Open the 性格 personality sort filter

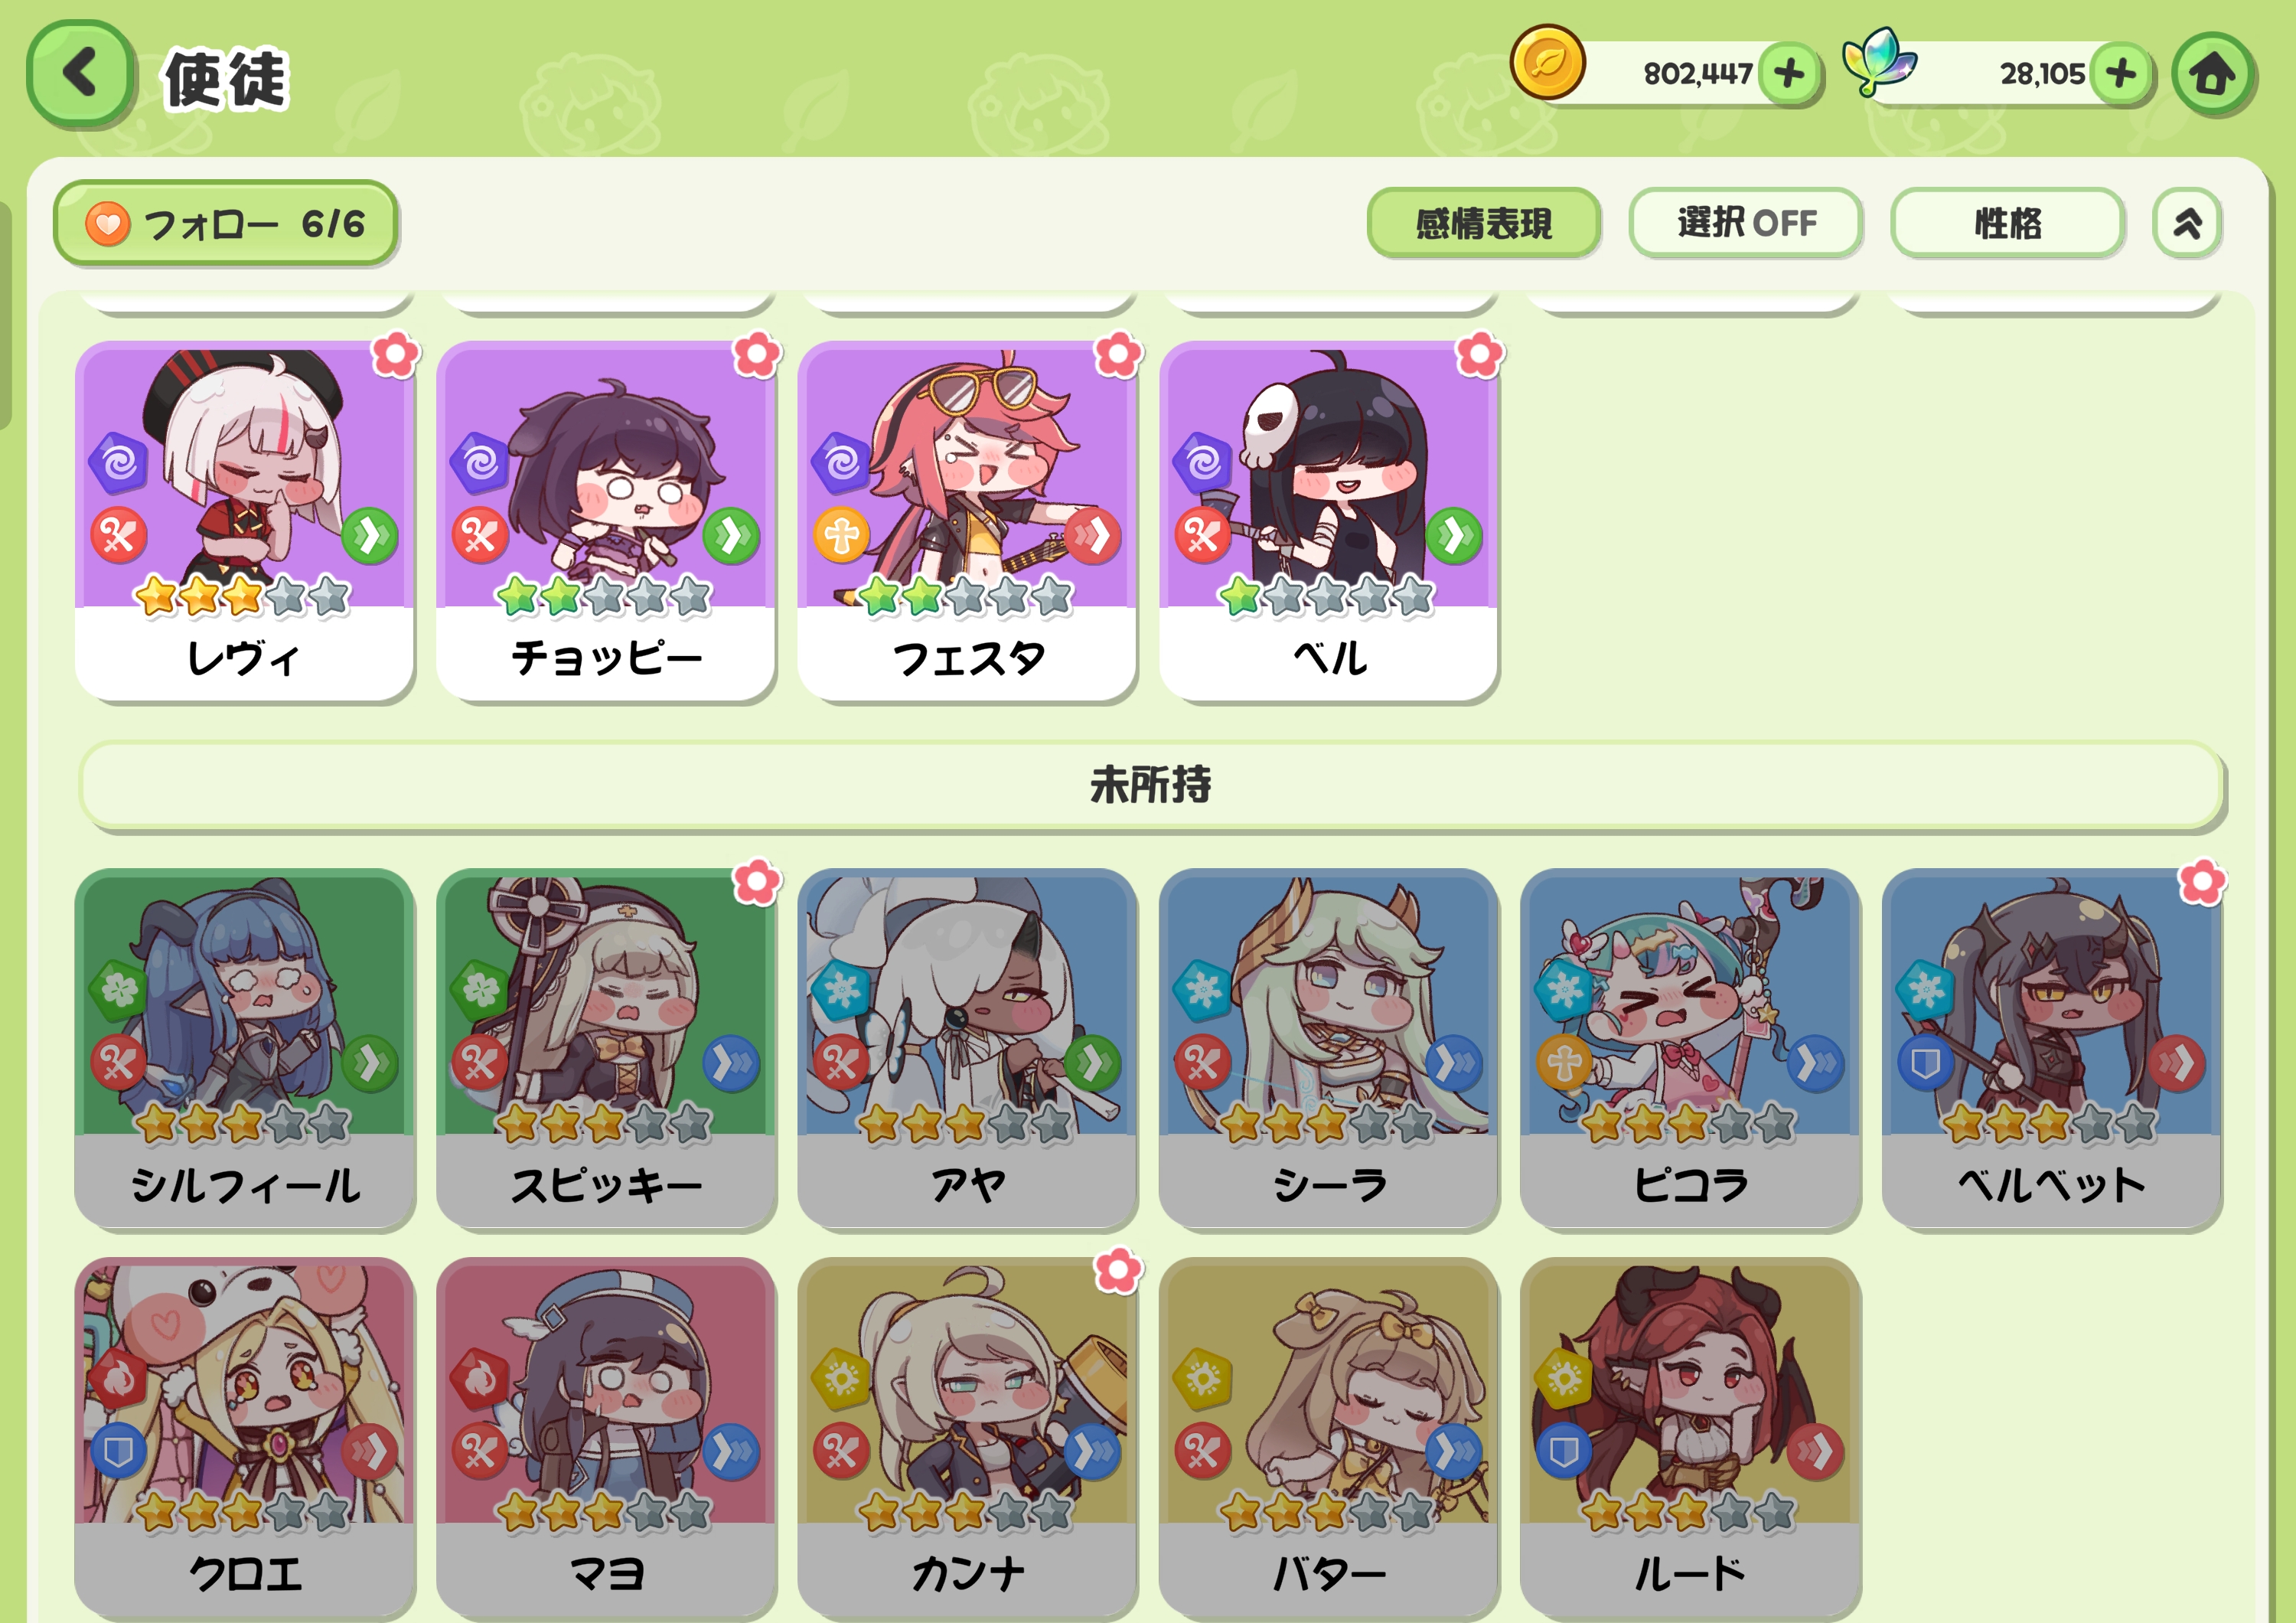click(2007, 222)
